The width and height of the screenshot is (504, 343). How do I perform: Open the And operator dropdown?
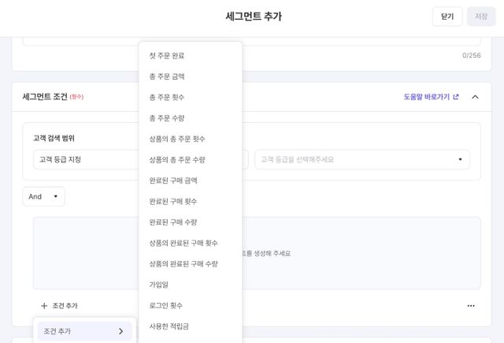43,196
